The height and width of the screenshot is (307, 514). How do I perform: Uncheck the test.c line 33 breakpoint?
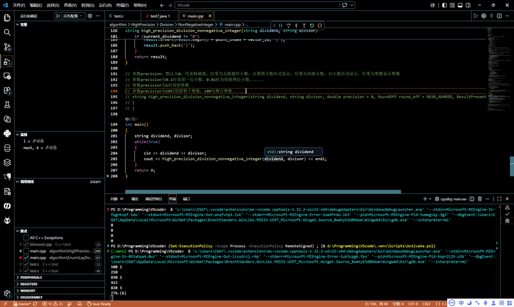(x=26, y=264)
